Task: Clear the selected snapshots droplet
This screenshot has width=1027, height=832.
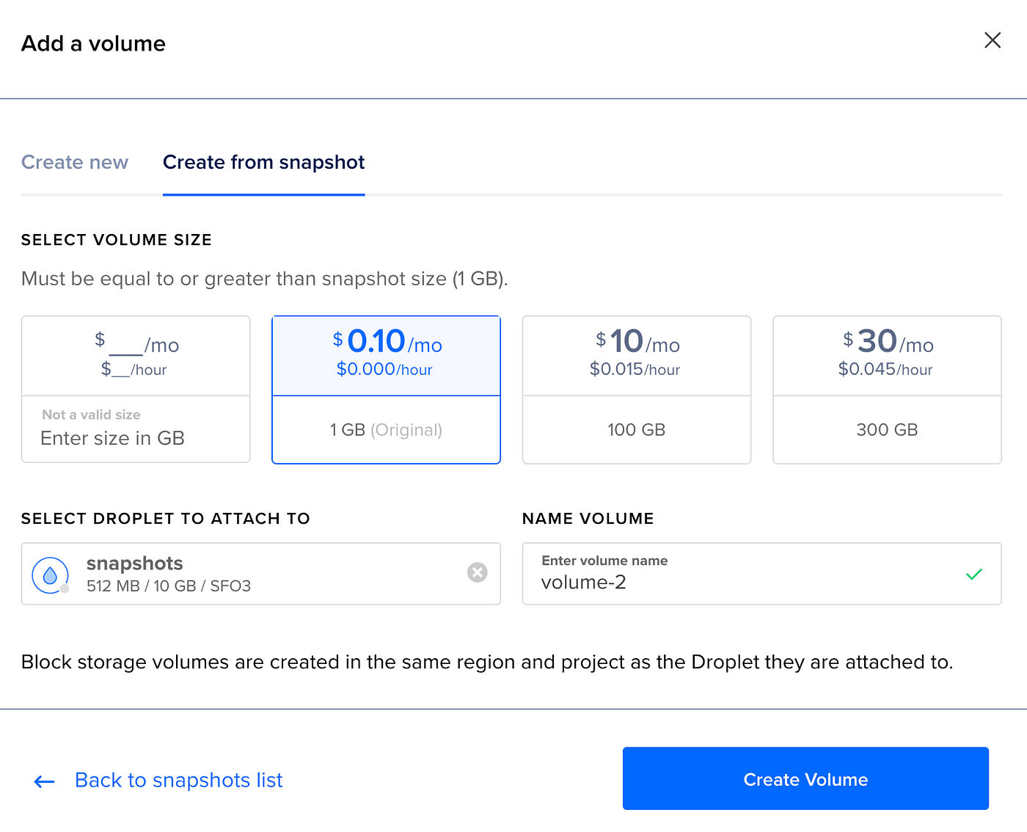Action: [x=478, y=572]
